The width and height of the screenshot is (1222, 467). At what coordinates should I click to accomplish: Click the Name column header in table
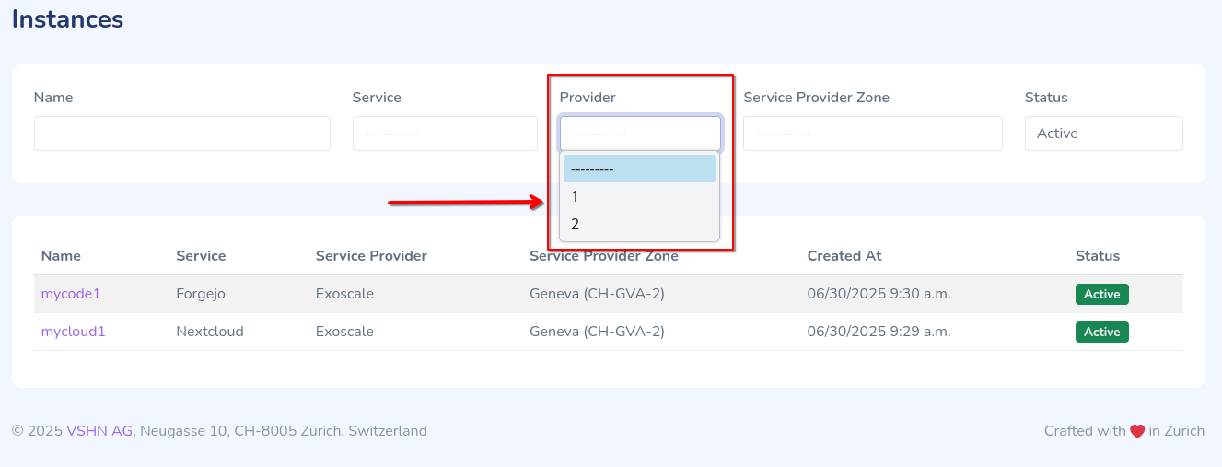click(61, 256)
